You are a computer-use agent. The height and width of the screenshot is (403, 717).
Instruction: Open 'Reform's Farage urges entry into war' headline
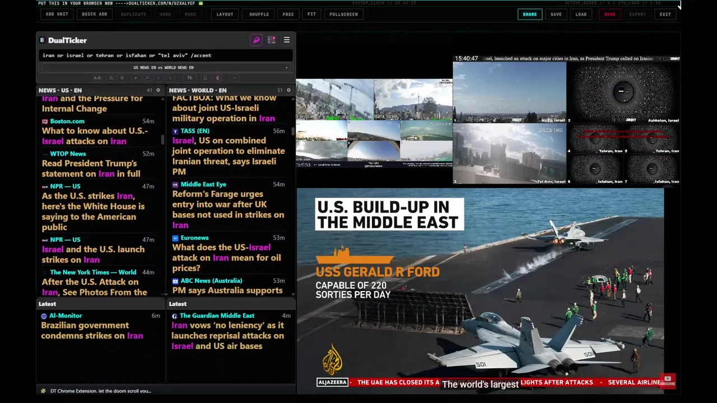pos(228,209)
